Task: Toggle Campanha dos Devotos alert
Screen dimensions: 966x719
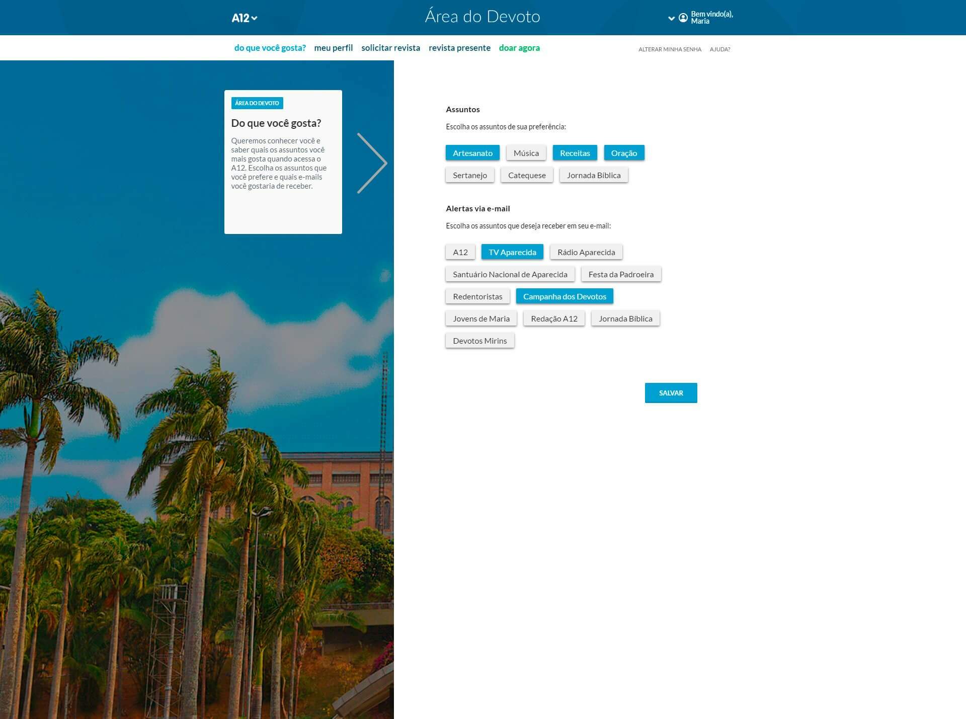Action: tap(564, 296)
